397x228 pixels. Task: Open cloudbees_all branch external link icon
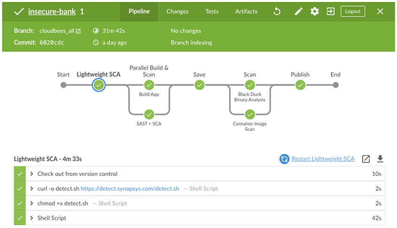click(78, 31)
